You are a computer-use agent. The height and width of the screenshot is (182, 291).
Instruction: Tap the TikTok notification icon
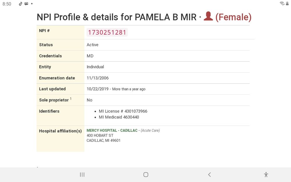coord(20,4)
